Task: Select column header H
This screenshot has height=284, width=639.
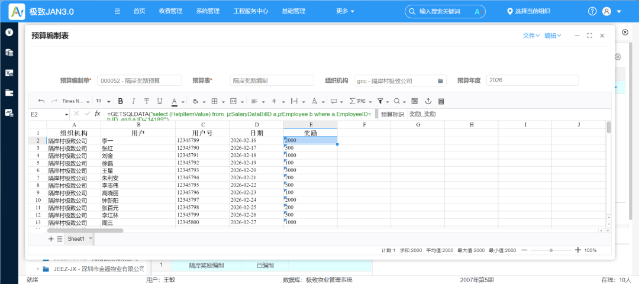Action: pyautogui.click(x=471, y=124)
